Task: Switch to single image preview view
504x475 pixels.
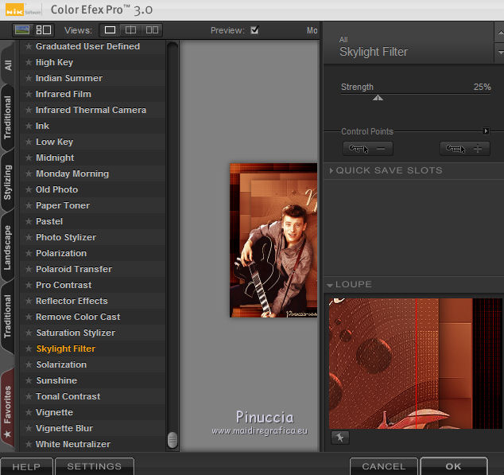Action: tap(110, 30)
